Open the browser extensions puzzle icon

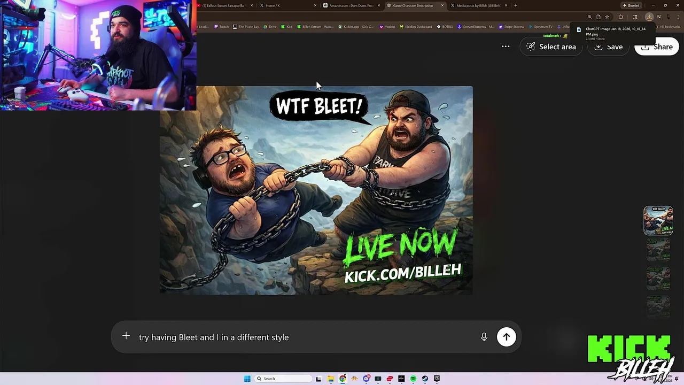[x=620, y=17]
